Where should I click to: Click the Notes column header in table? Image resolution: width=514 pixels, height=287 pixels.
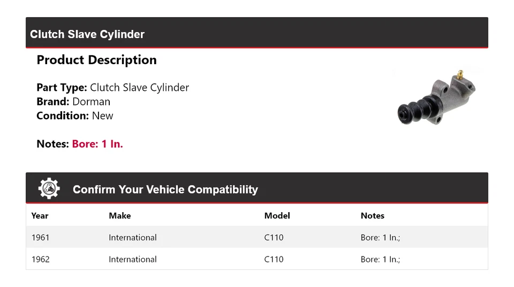tap(372, 216)
